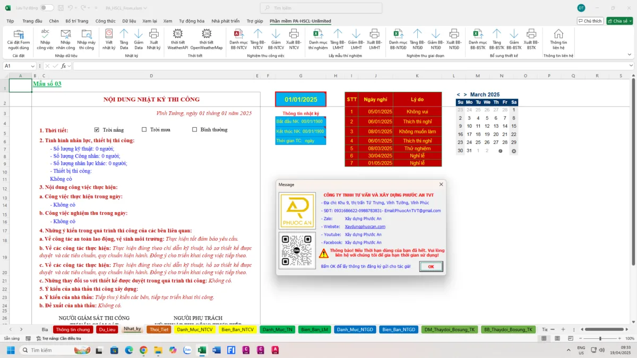Toggle the Lưu tự động switch
Viewport: 637px width, 358px height.
(x=47, y=8)
